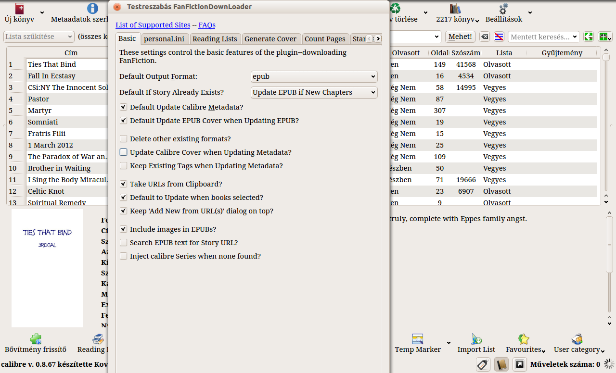The height and width of the screenshot is (373, 616).
Task: Open the Lista szűkítése dropdown
Action: [x=39, y=37]
